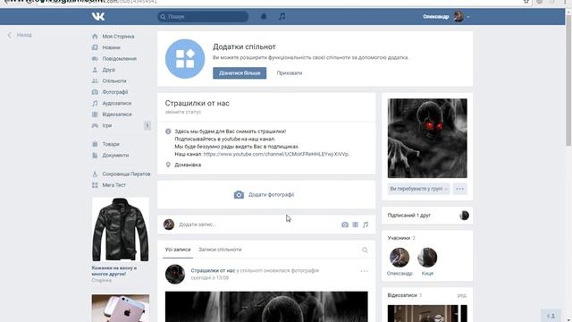Open leather jacket advertisement
The image size is (572, 322).
121,229
